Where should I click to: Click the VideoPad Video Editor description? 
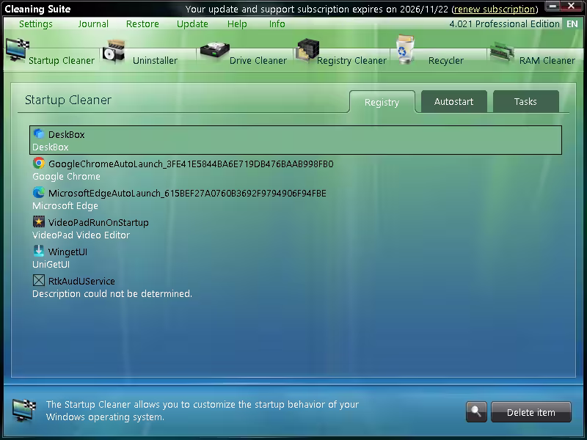pos(81,235)
